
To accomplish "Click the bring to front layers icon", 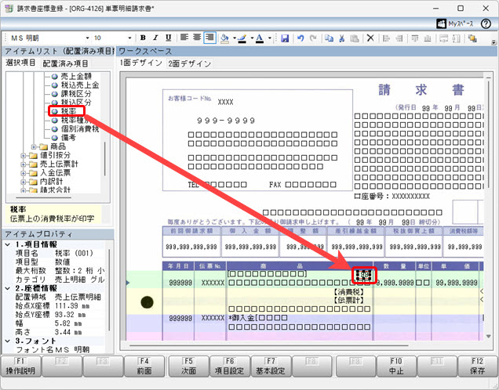I will tap(472, 38).
